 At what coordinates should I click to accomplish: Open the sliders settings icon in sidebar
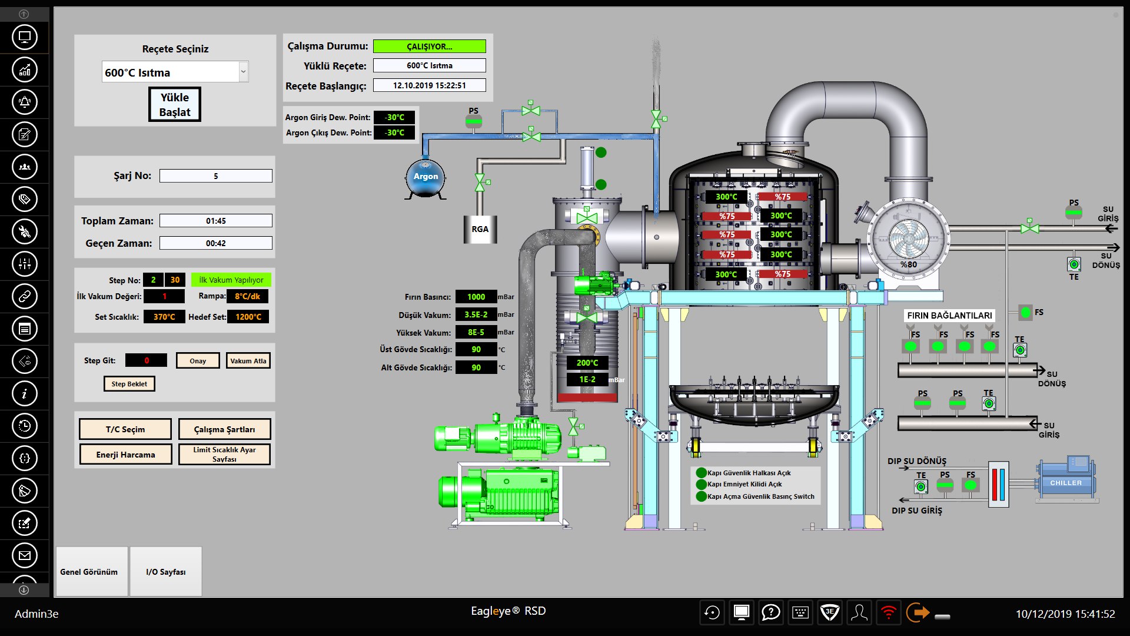[x=25, y=264]
